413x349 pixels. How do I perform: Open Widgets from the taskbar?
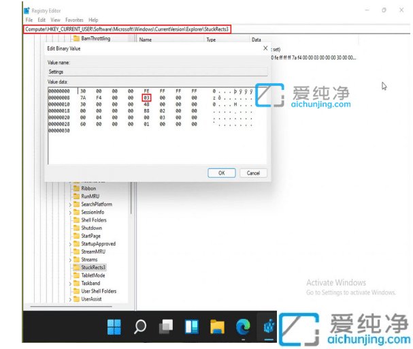[x=192, y=327]
